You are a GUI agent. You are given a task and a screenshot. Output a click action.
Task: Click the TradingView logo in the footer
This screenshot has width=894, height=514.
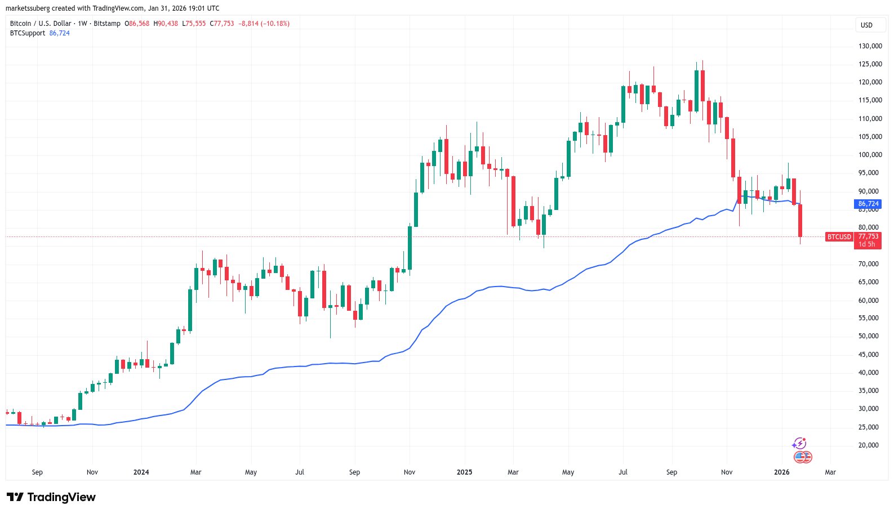pos(51,497)
